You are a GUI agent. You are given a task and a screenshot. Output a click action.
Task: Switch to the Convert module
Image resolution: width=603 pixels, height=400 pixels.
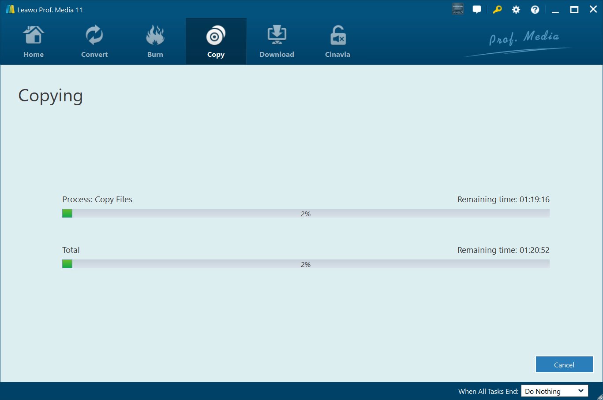[94, 41]
